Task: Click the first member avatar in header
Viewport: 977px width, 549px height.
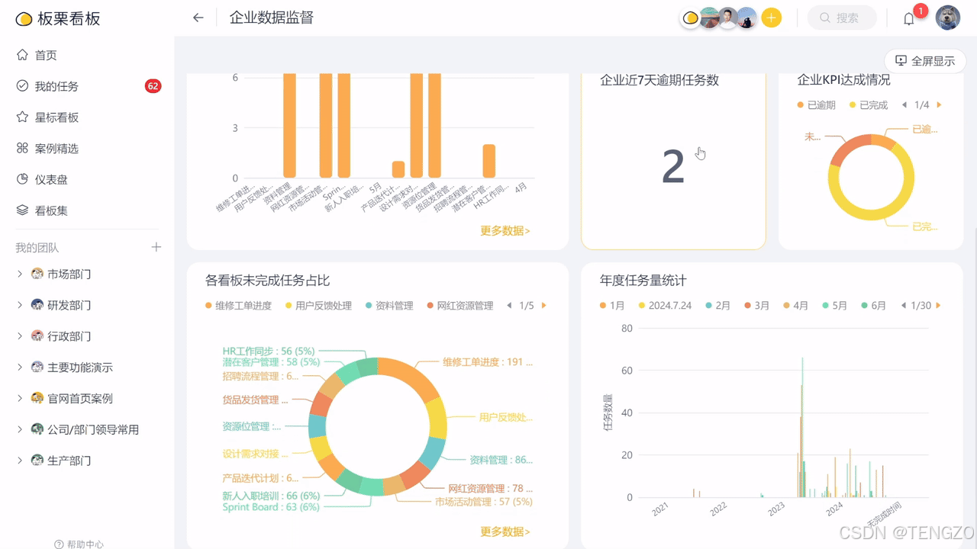Action: (x=691, y=18)
